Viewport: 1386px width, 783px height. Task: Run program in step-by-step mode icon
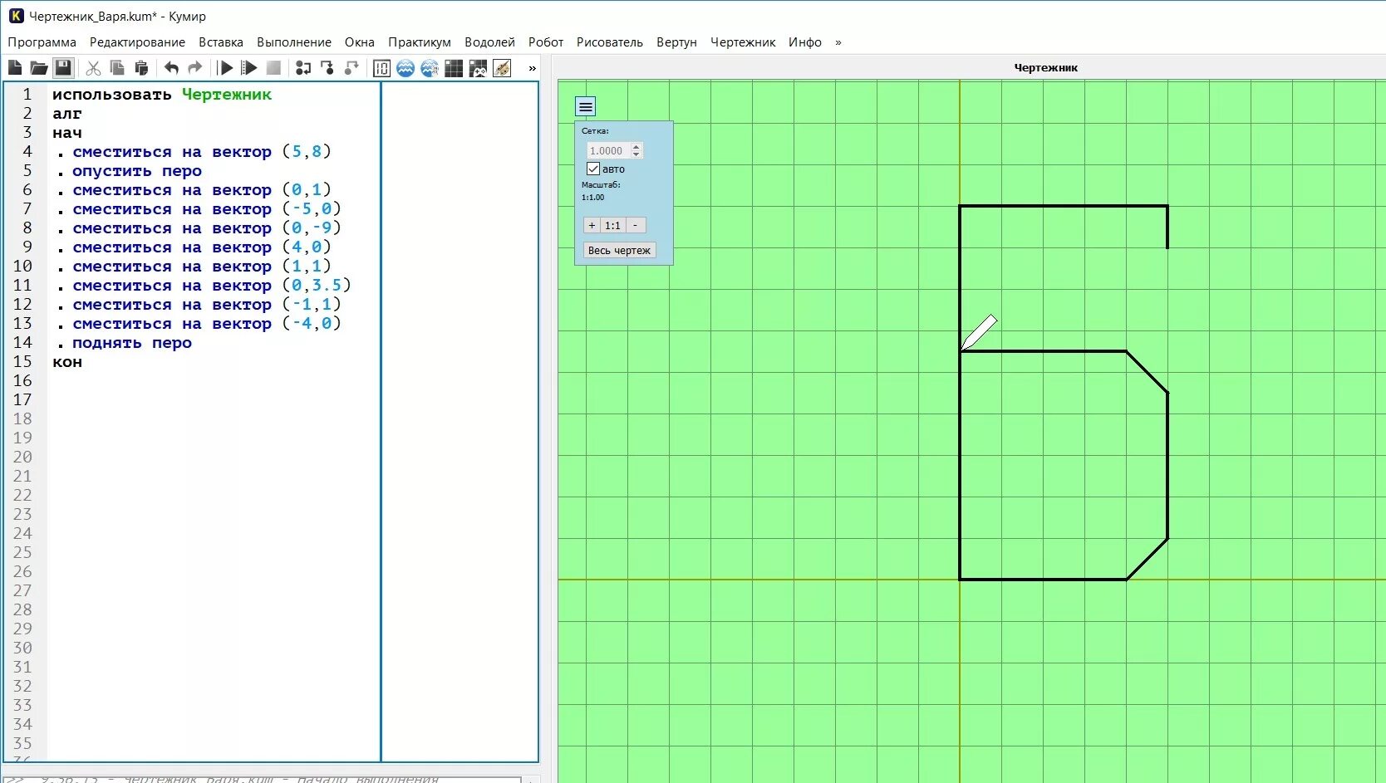click(x=249, y=68)
